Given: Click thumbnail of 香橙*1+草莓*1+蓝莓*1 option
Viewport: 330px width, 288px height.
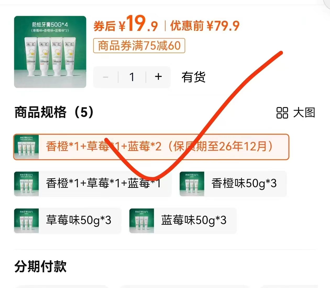Looking at the screenshot, I should coord(26,184).
